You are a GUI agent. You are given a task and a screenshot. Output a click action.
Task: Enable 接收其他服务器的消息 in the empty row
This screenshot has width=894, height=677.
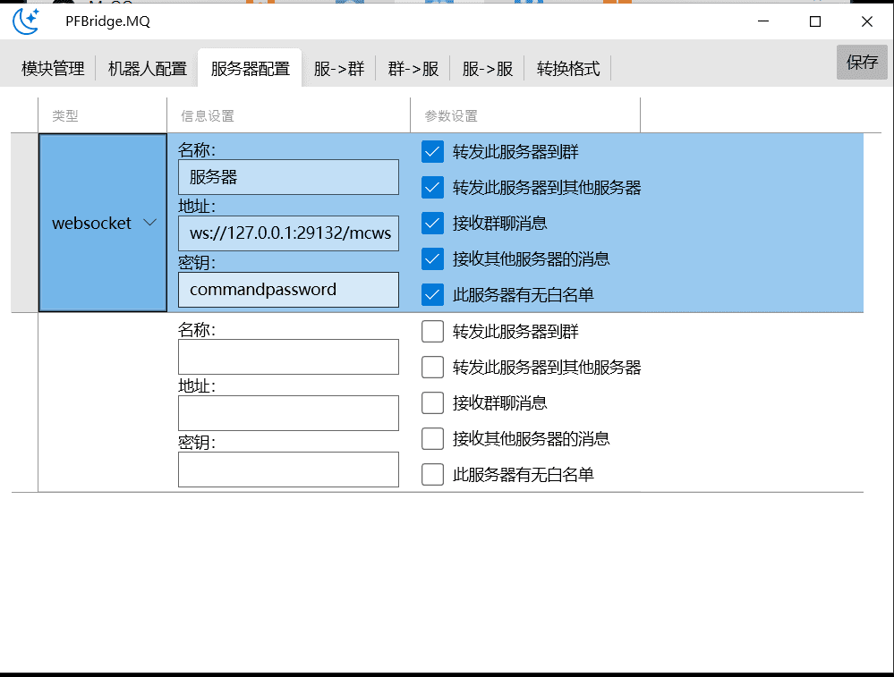(x=433, y=439)
